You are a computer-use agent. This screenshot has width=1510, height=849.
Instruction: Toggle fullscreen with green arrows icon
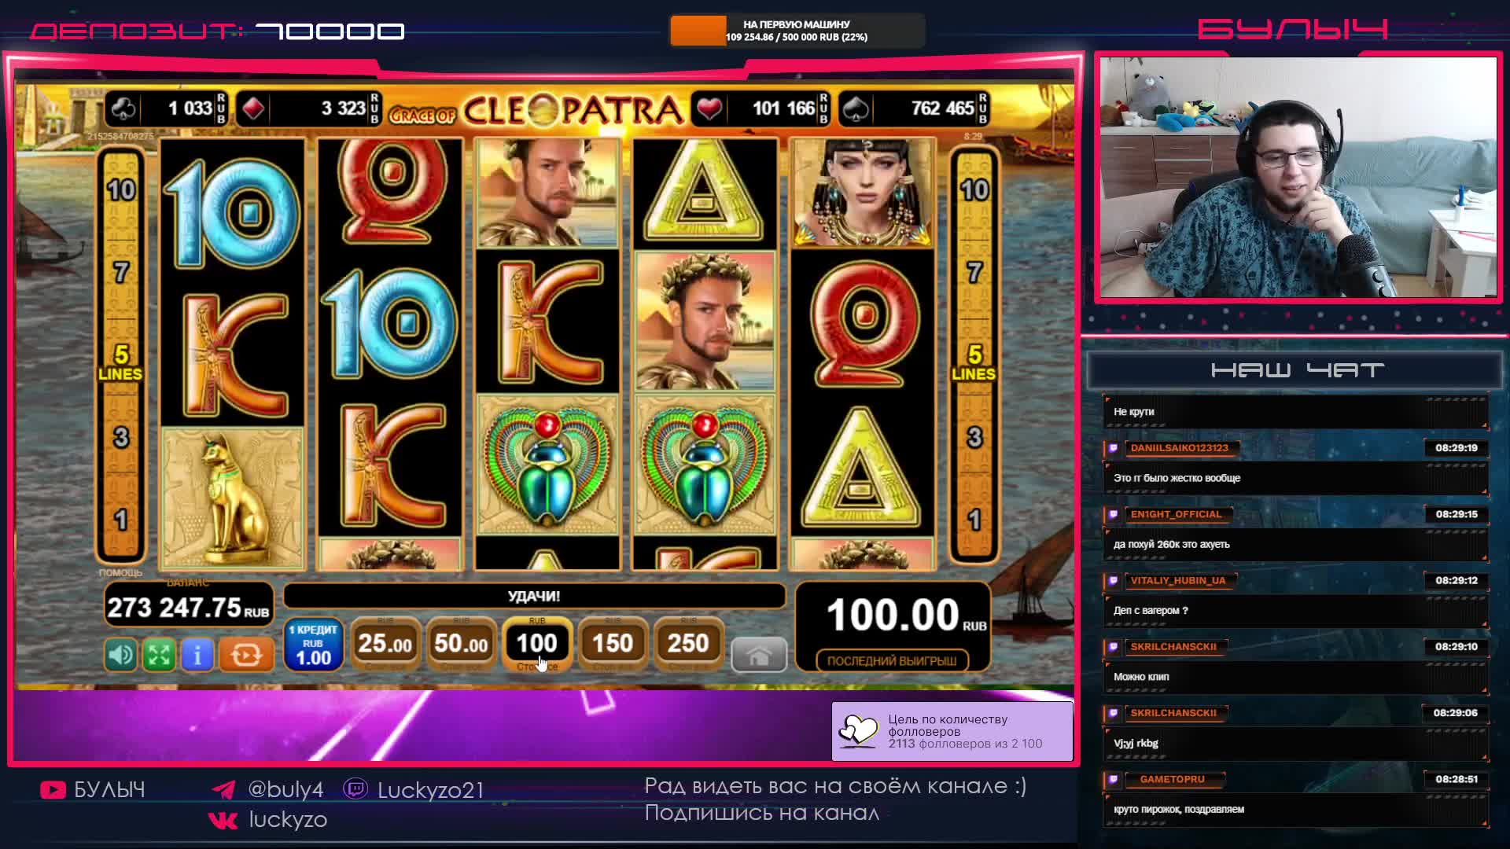click(x=159, y=655)
